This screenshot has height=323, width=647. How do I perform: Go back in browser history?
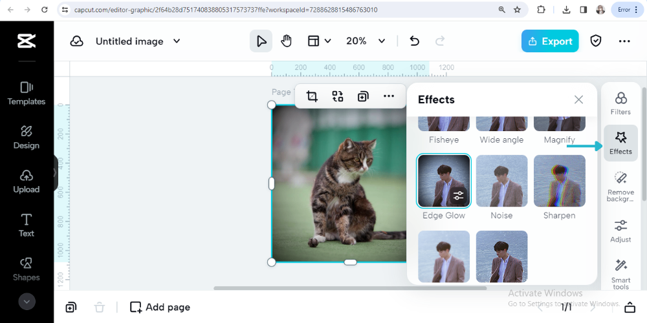(x=10, y=10)
